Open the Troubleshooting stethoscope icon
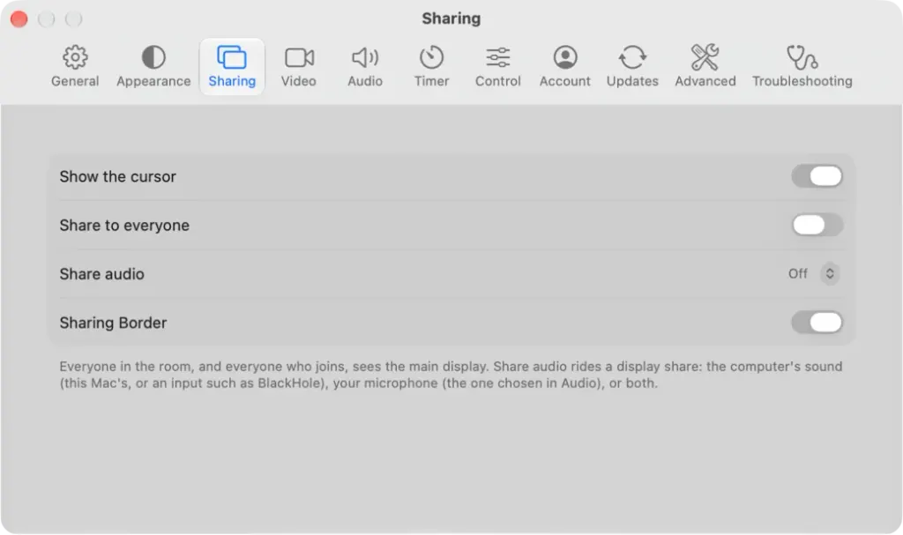The image size is (903, 535). click(x=802, y=57)
